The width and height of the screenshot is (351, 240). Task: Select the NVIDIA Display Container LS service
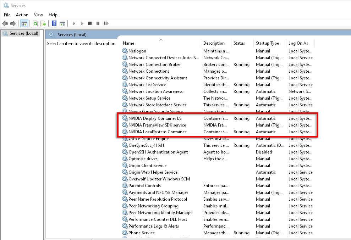155,118
